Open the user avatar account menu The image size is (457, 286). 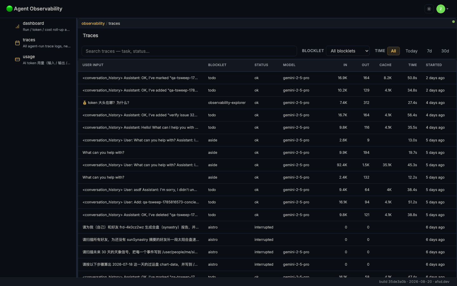pos(442,9)
